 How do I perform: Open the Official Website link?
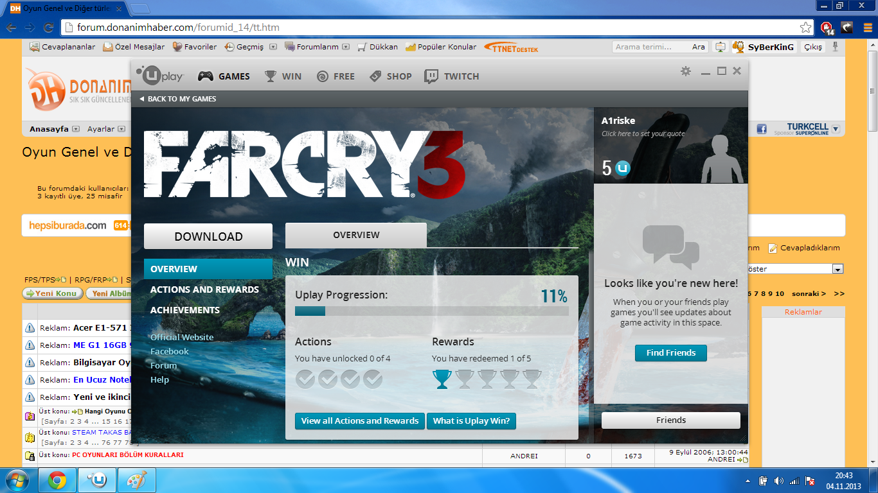coord(182,337)
